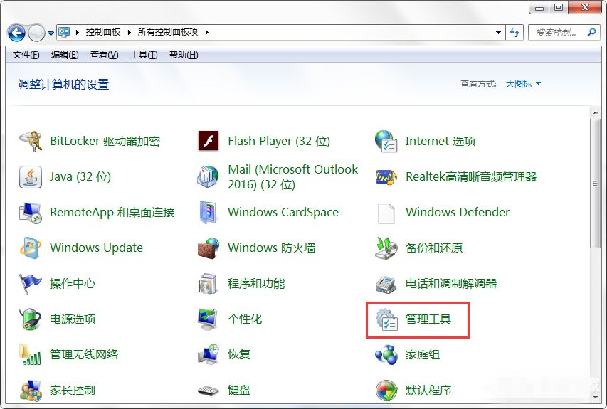Click the Java (32 位) icon
This screenshot has width=607, height=409.
[31, 176]
